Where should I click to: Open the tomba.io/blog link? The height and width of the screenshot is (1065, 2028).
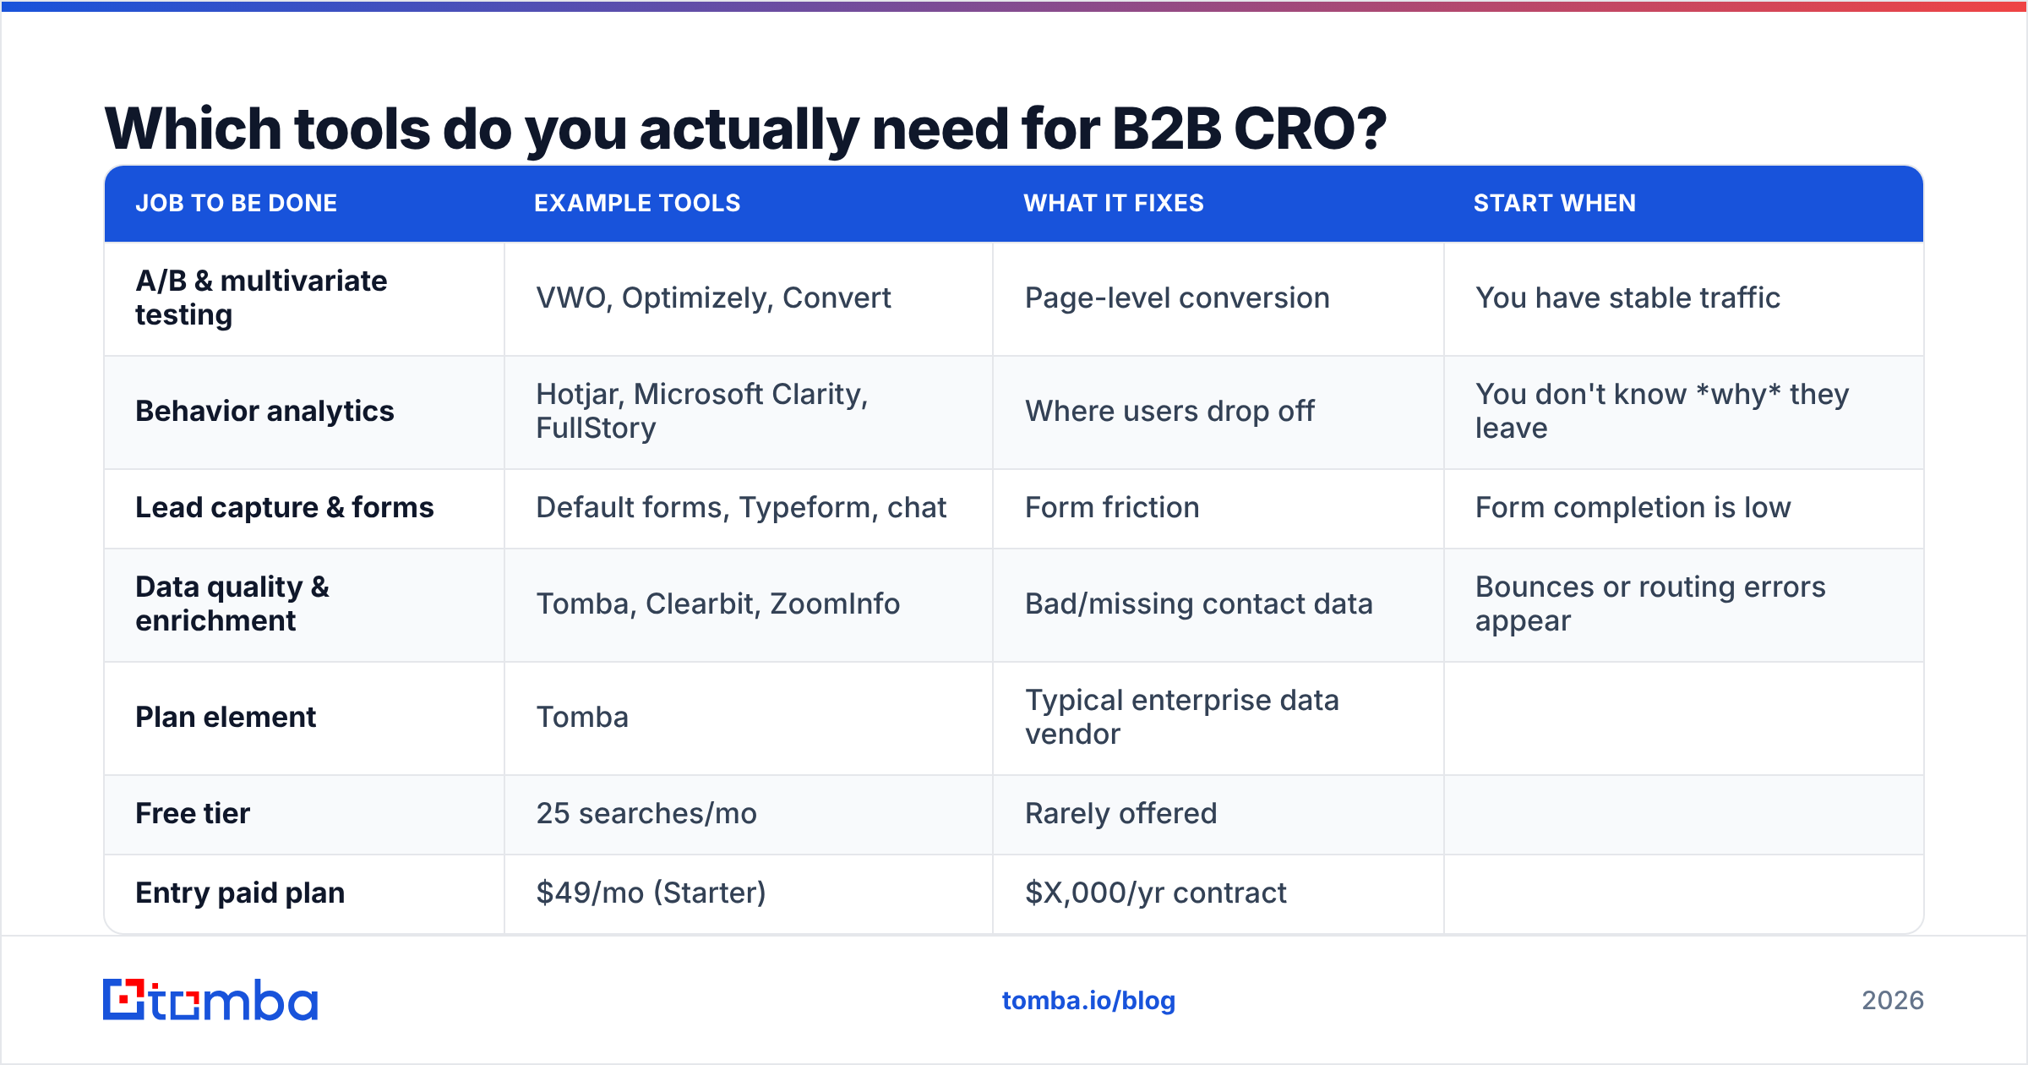(1088, 1001)
